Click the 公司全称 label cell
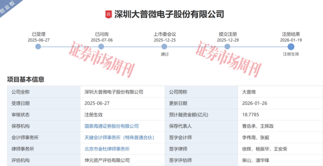323x166 pixels. pos(44,92)
